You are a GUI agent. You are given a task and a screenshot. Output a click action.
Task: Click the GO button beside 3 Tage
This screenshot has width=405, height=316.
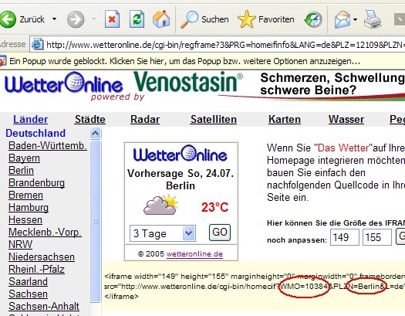click(x=220, y=233)
